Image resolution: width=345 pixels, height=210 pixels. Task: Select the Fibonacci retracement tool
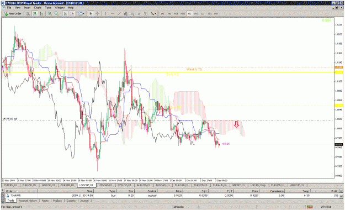132,14
